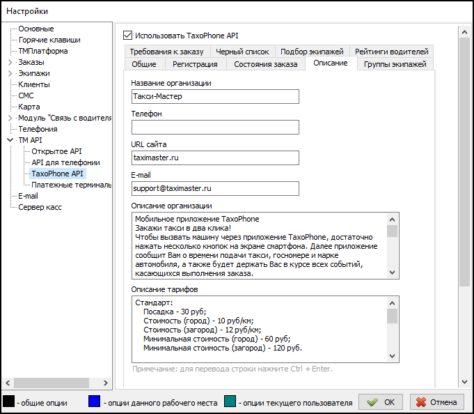Click the URL сайта input field
474x414 pixels.
coord(214,158)
